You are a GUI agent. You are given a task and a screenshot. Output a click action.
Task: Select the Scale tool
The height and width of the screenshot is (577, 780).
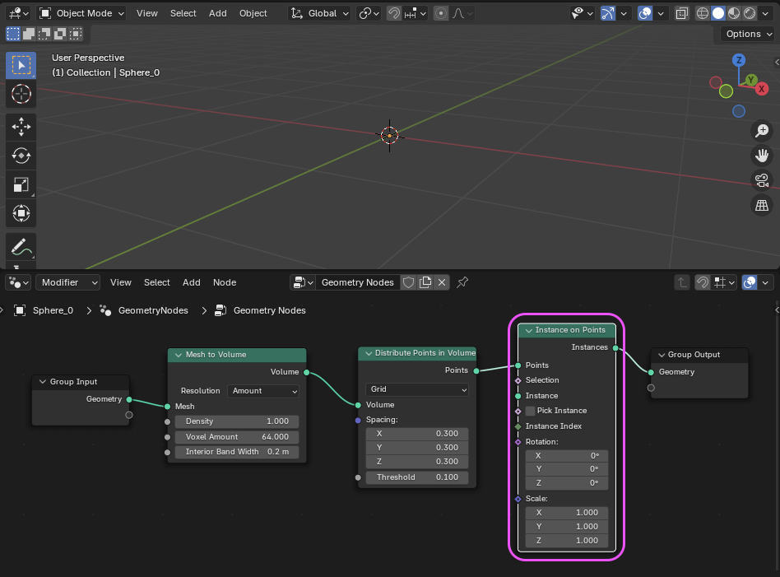click(x=21, y=185)
